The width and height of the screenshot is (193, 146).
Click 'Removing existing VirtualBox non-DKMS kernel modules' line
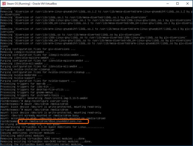click(46, 142)
